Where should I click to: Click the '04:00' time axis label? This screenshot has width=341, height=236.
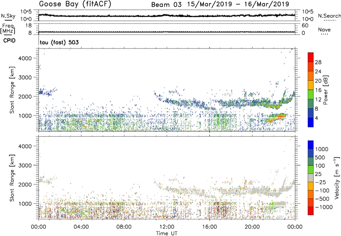[x=81, y=227]
